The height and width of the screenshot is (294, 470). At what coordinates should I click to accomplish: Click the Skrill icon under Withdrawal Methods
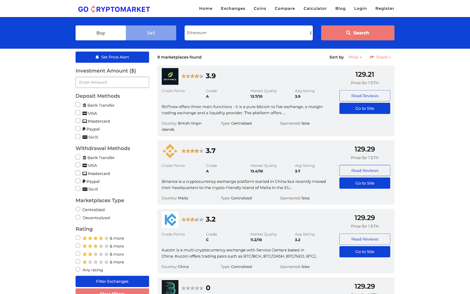[x=85, y=189]
